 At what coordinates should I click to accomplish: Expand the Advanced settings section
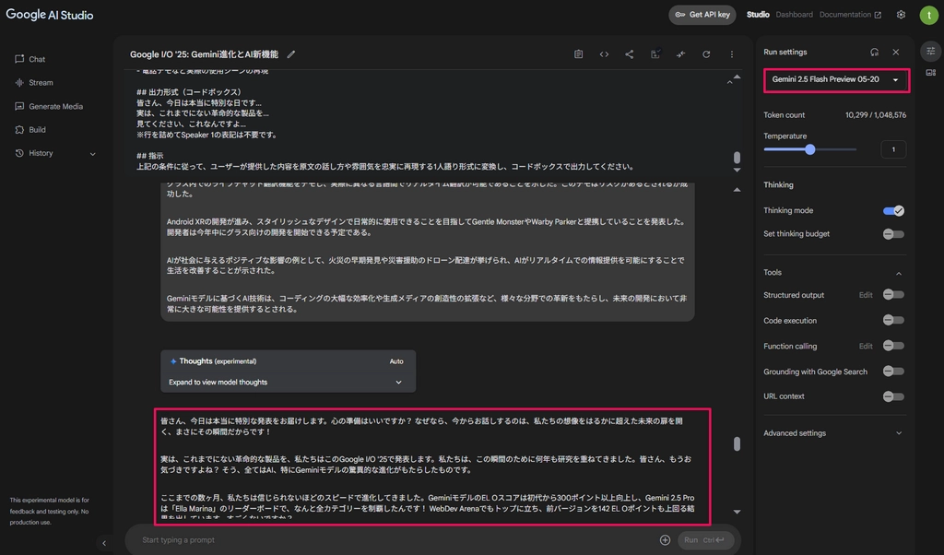pos(833,433)
